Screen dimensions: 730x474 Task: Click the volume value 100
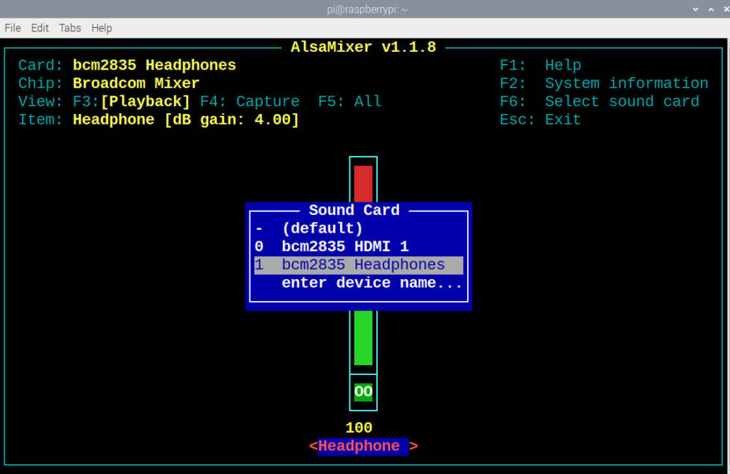click(x=359, y=428)
